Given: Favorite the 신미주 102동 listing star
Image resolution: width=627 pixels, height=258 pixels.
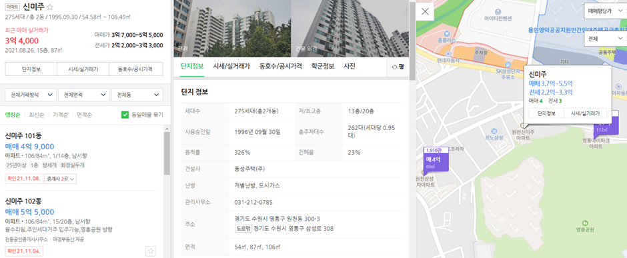Looking at the screenshot, I should coord(151,251).
